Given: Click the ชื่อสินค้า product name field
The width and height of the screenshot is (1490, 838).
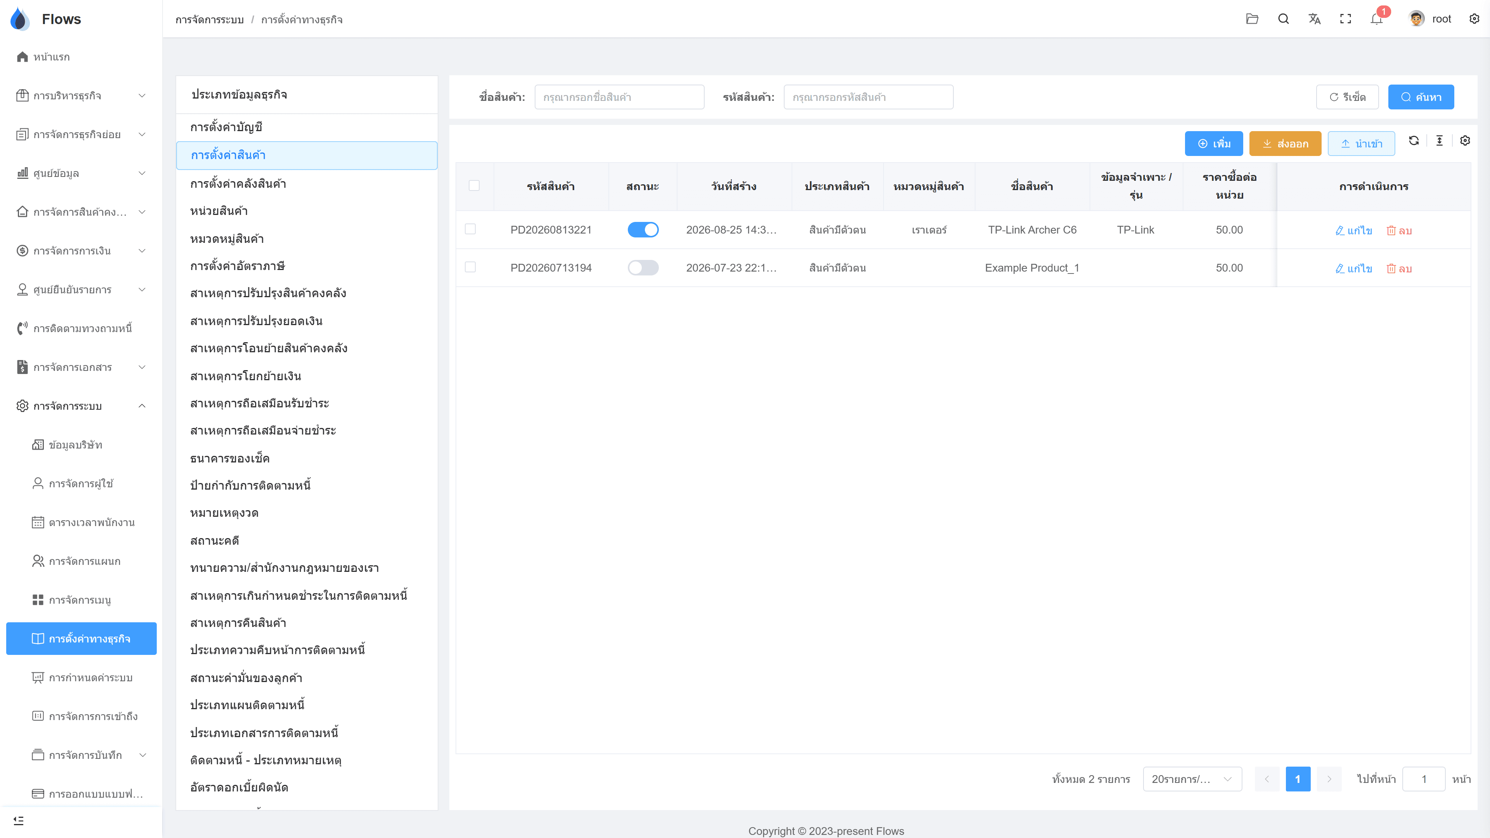Looking at the screenshot, I should tap(619, 97).
